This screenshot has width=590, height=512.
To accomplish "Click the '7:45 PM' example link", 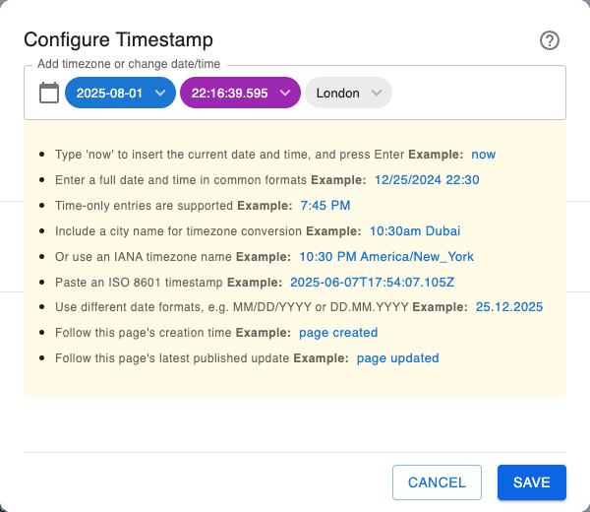I will (x=325, y=206).
